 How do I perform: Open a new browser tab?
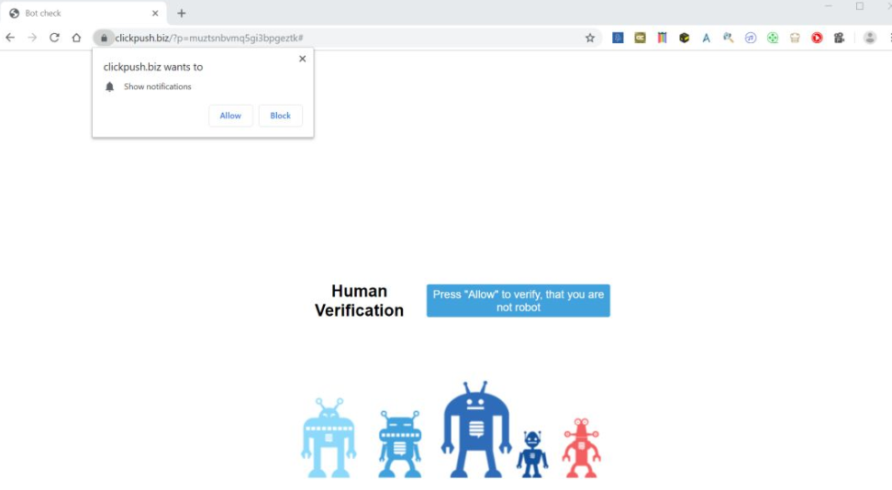pos(182,13)
